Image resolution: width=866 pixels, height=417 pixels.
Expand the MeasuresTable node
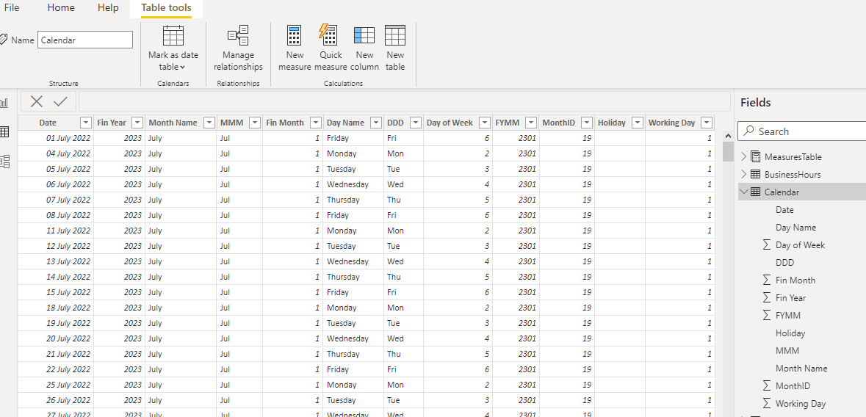[743, 157]
